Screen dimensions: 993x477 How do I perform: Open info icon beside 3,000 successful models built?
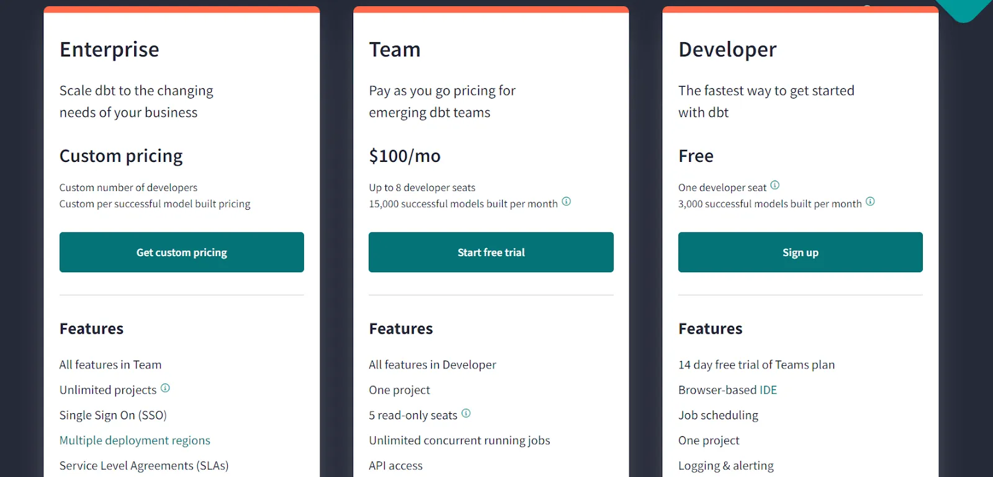click(x=870, y=202)
